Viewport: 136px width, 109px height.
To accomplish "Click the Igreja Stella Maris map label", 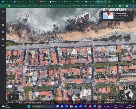I will [x=35, y=65].
